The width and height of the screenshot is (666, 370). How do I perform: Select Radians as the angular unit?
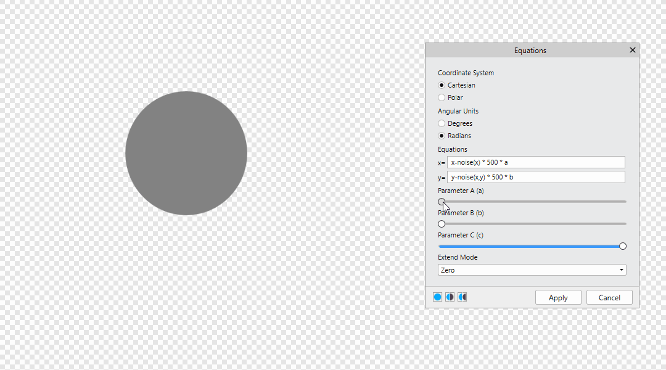(x=442, y=135)
